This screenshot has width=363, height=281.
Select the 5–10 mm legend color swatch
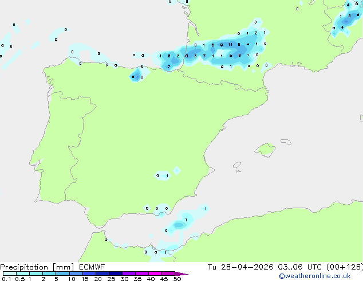62,274
